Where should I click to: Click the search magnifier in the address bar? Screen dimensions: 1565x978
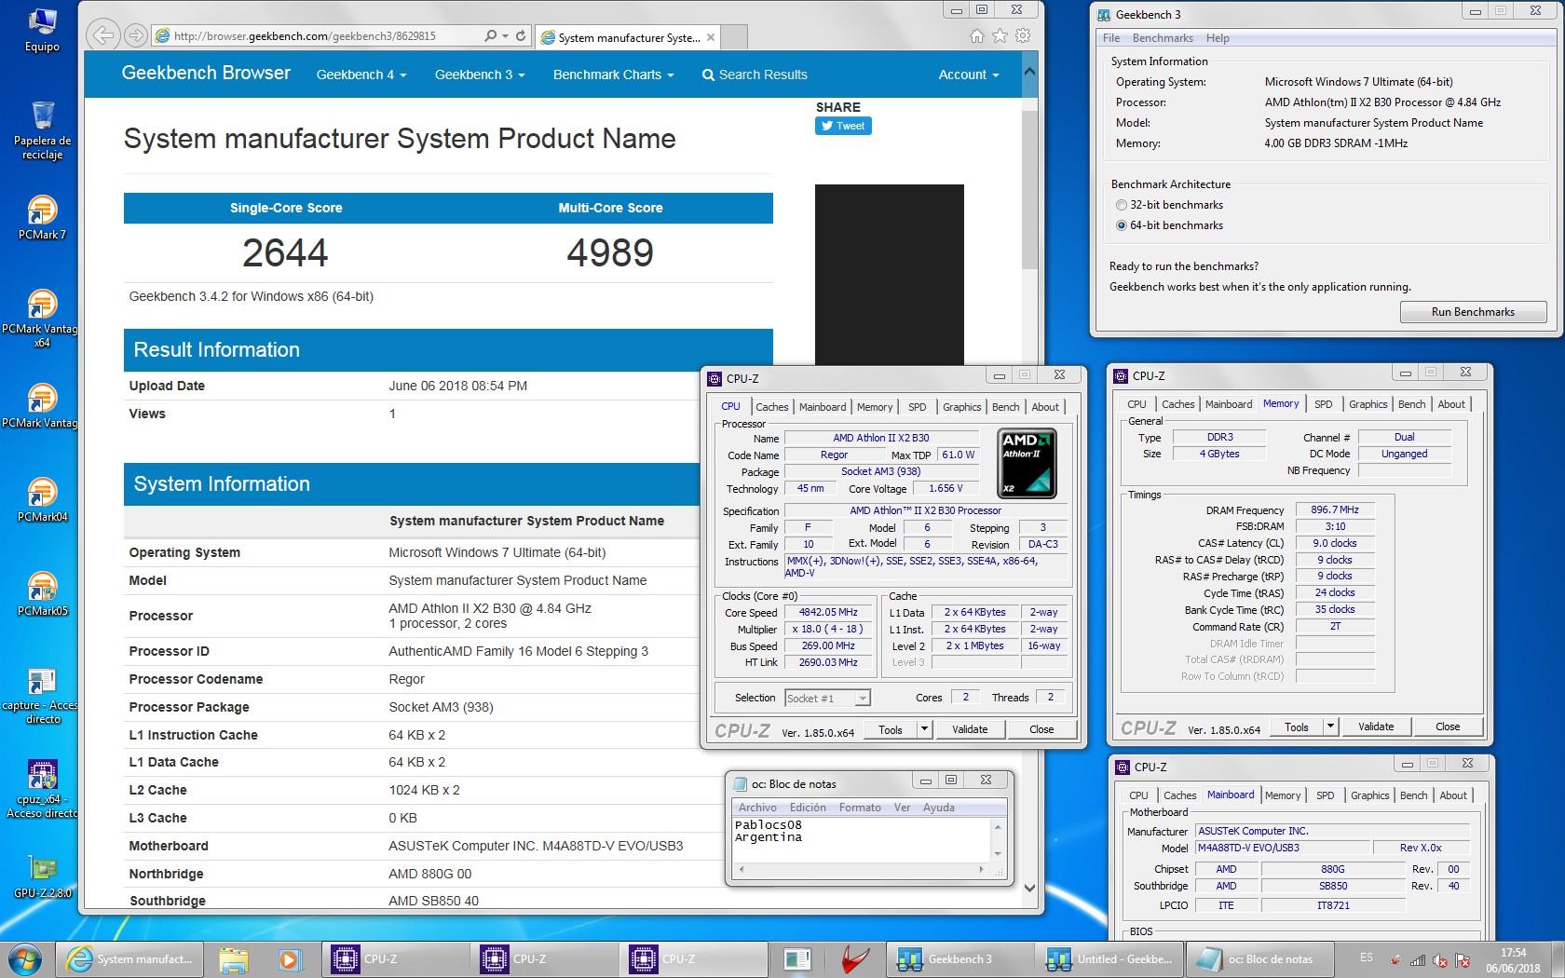tap(490, 35)
